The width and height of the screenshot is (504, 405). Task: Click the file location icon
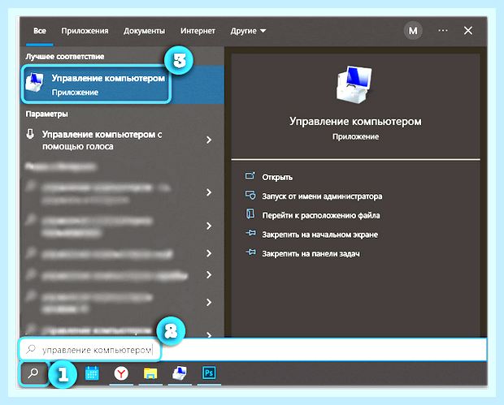tap(250, 213)
